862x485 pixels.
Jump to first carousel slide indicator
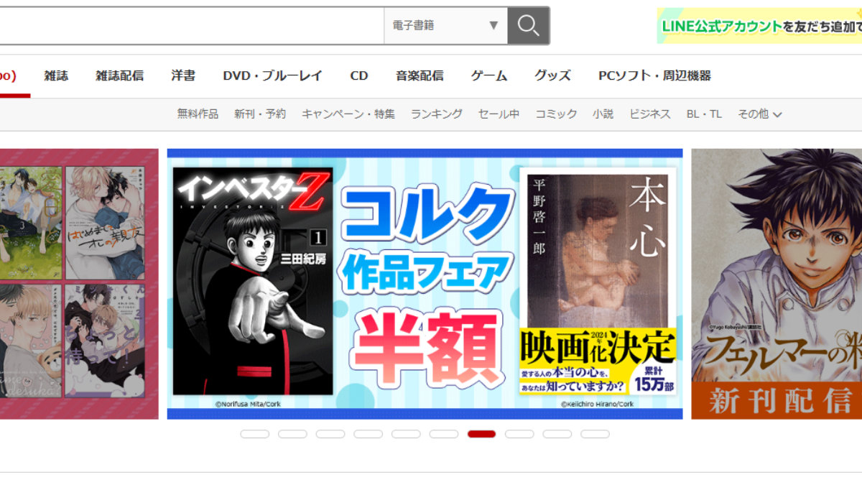[255, 434]
